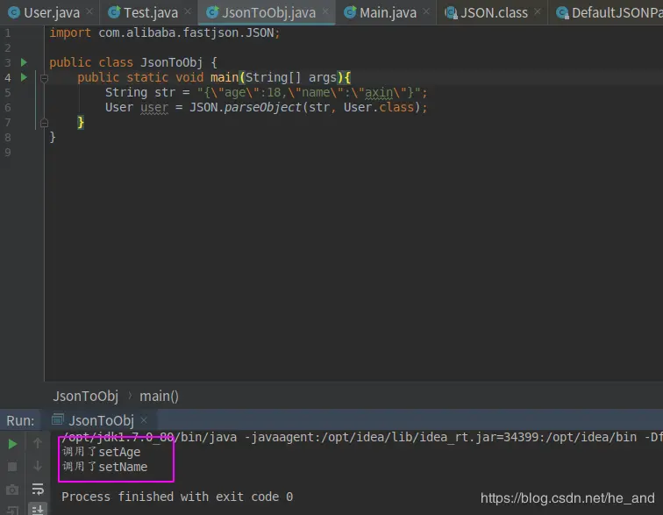Go up the stack trace in console

[x=38, y=443]
